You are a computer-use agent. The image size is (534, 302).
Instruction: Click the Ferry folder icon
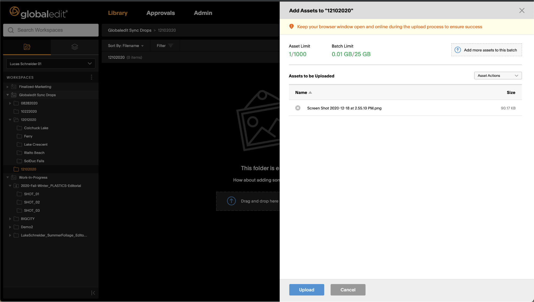coord(19,136)
